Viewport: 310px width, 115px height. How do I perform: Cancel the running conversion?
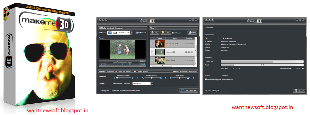(299, 91)
